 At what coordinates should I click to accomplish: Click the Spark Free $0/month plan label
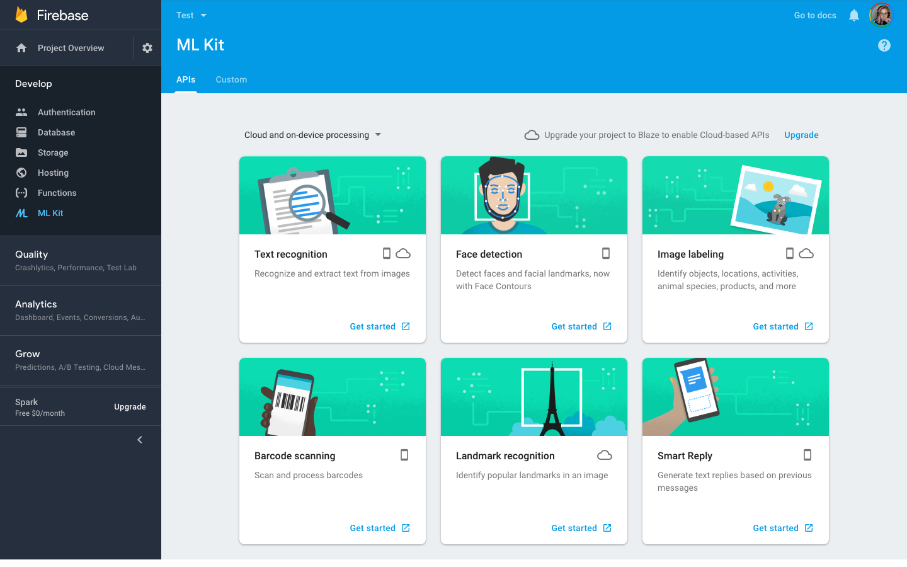tap(40, 407)
